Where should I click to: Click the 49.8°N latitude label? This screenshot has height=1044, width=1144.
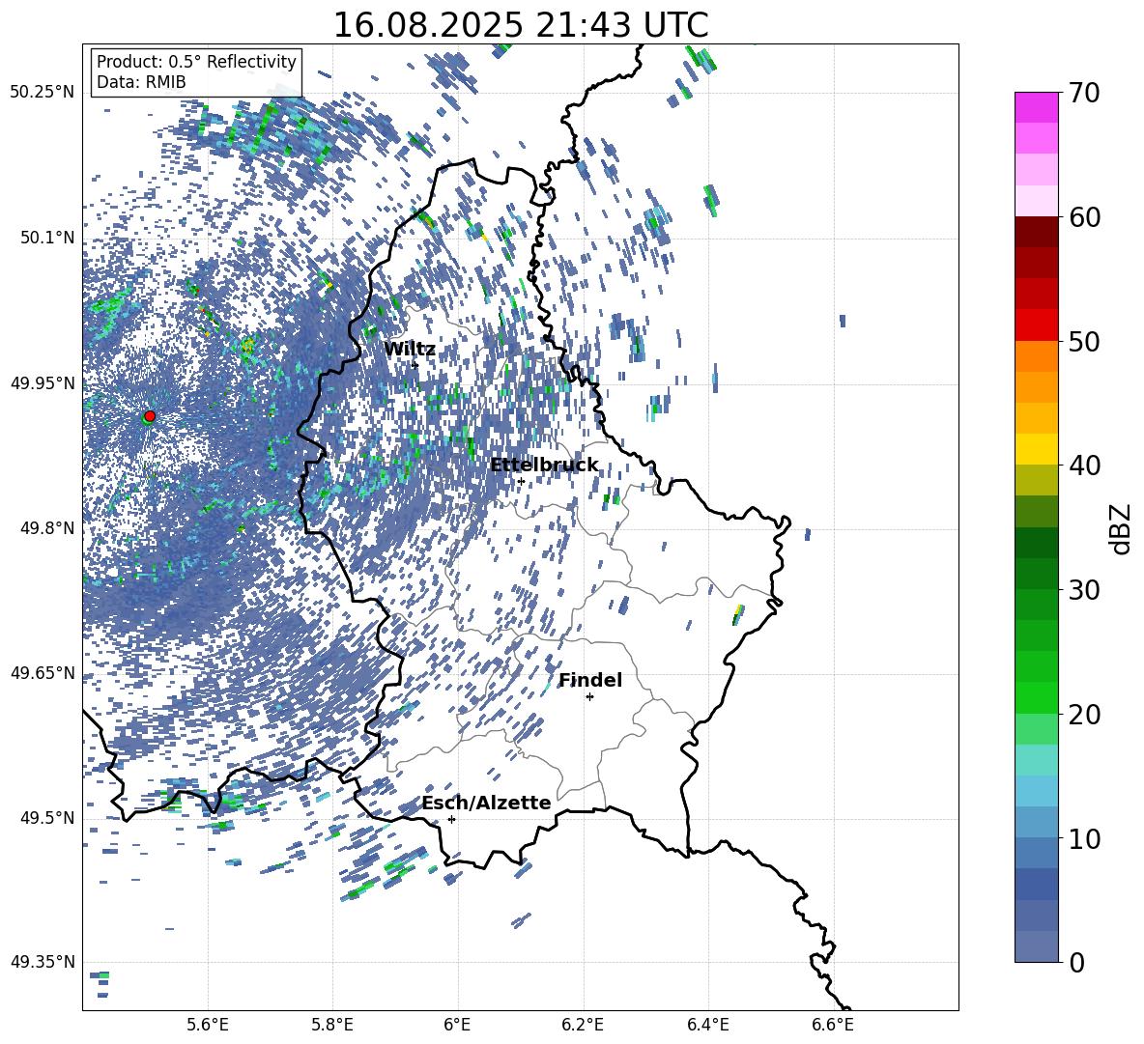pyautogui.click(x=47, y=528)
